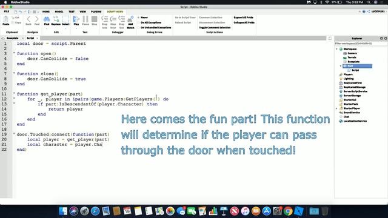Viewport: 388px width, 218px height.
Task: Select Terrain in Explorer
Action: (352, 58)
